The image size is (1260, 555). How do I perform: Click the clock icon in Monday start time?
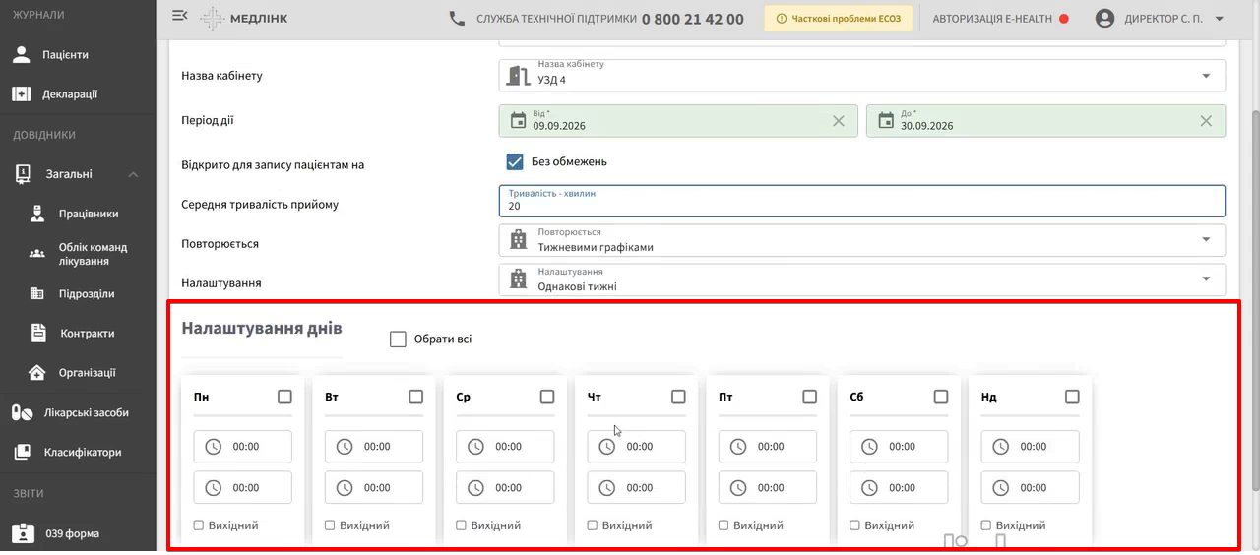(214, 447)
